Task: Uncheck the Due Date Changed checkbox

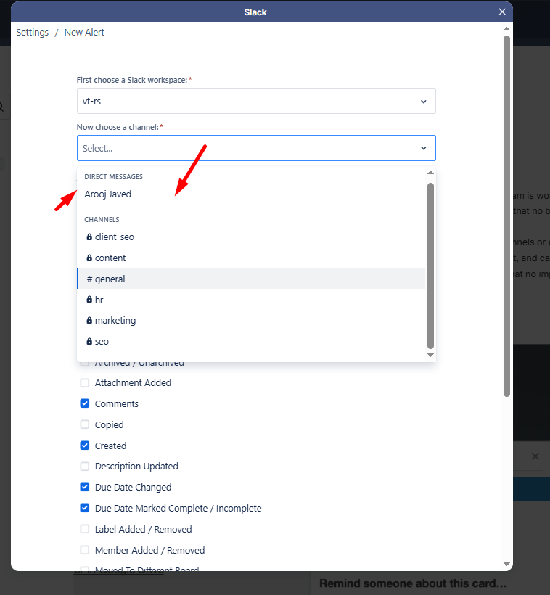Action: pyautogui.click(x=85, y=487)
